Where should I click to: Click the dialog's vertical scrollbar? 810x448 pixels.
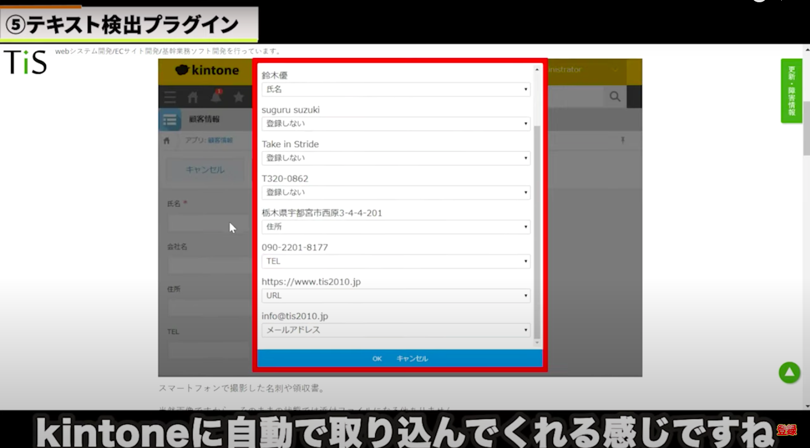click(x=537, y=225)
